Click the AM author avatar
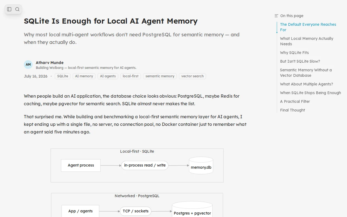This screenshot has height=217, width=347. pos(28,65)
